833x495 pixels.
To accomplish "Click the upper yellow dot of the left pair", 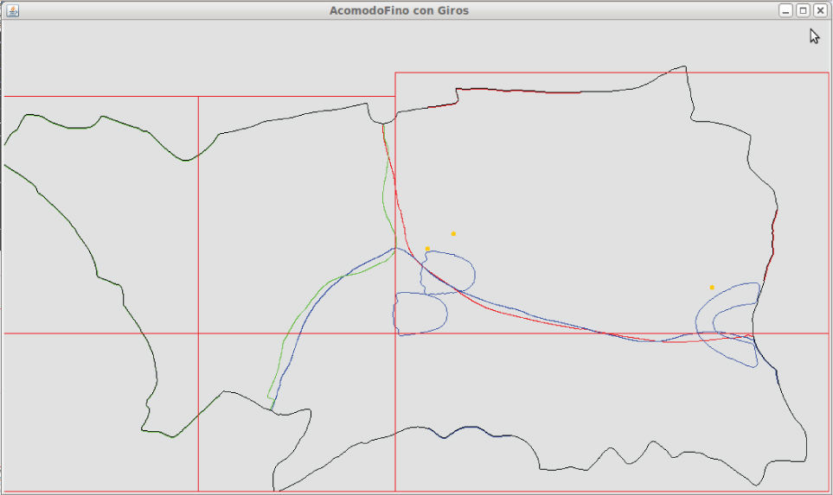I will tap(453, 233).
